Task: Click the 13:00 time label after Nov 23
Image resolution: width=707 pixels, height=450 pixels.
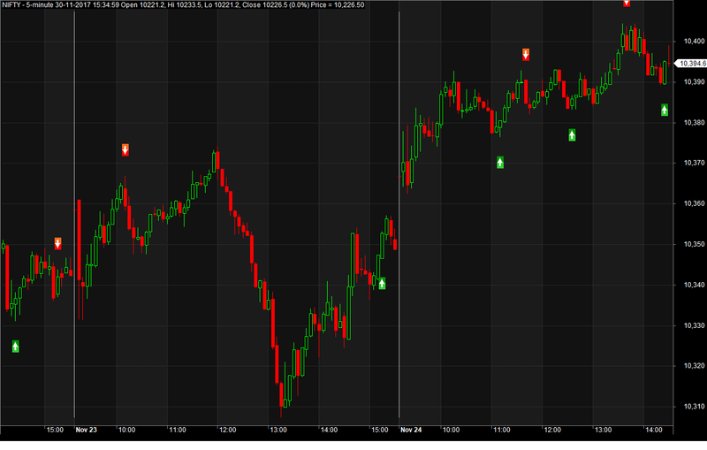Action: [x=278, y=431]
